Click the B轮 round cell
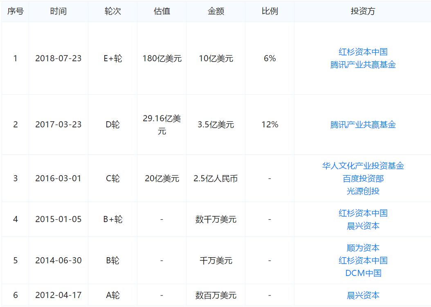Image resolution: width=431 pixels, height=307 pixels. (113, 260)
